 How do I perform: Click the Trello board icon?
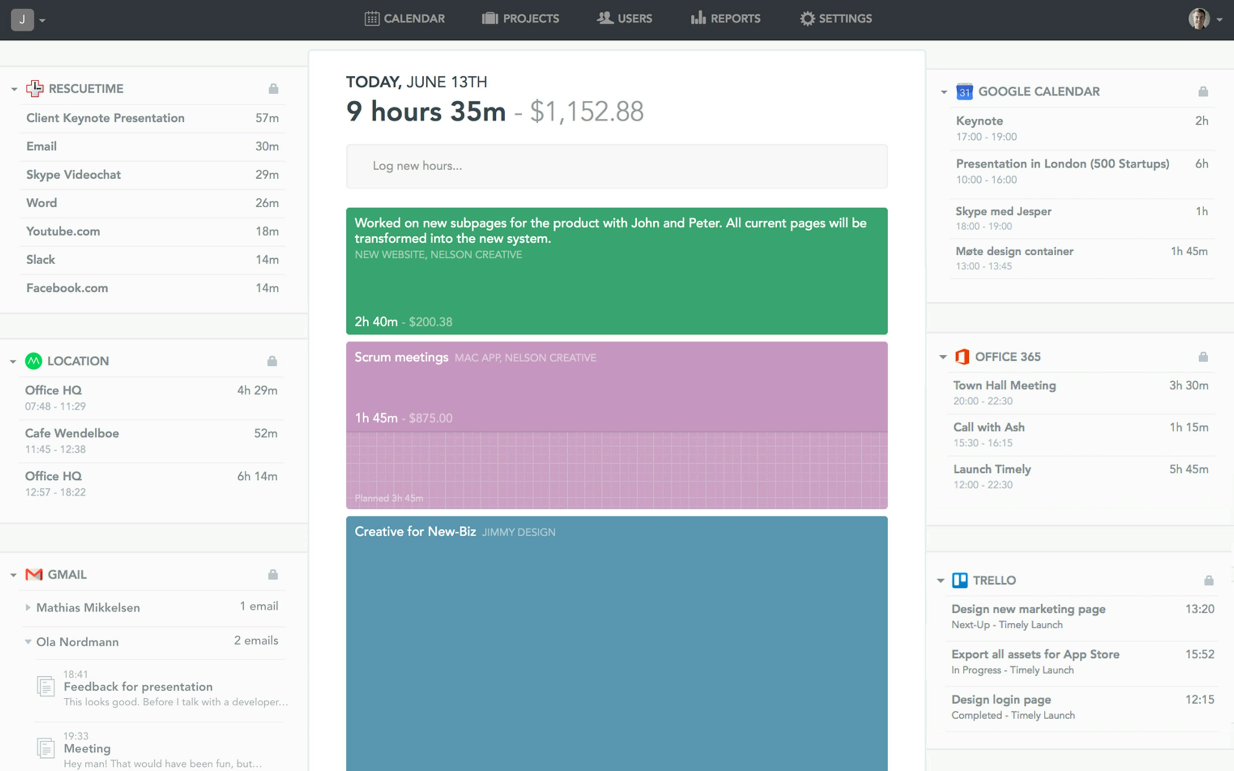(x=960, y=580)
